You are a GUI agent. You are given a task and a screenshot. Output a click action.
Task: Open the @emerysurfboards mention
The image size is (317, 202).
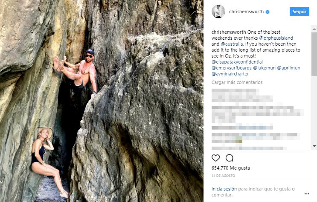231,68
